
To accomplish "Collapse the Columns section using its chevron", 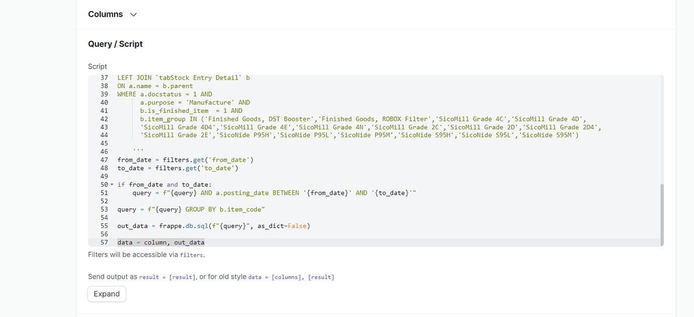I will coord(133,14).
